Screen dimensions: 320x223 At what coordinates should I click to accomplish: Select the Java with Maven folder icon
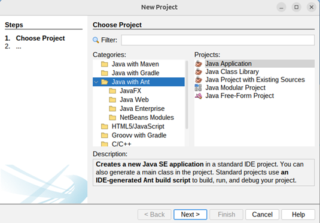[x=105, y=64]
